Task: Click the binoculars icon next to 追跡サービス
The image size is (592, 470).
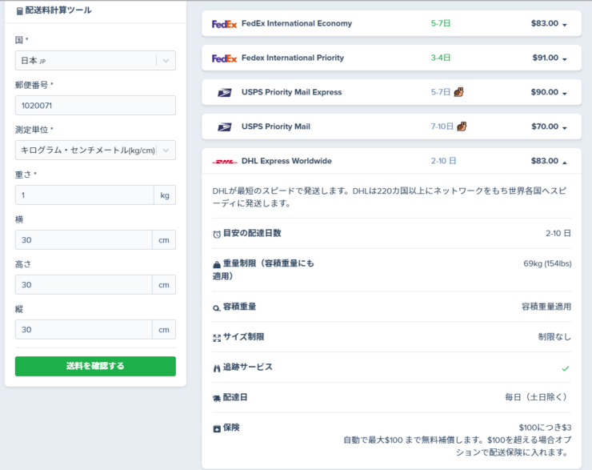Action: coord(217,368)
